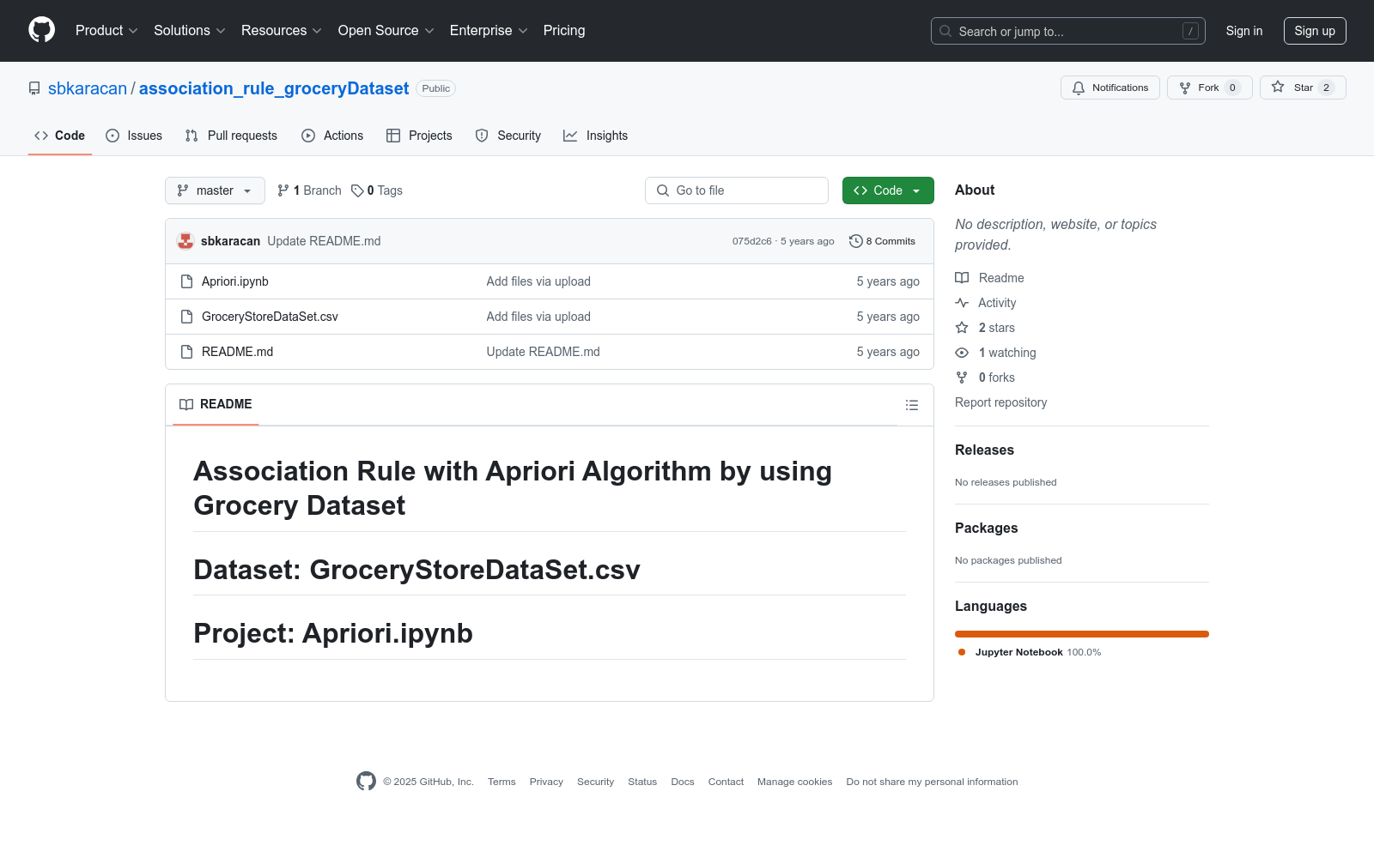Open Status link in footer
Image resolution: width=1374 pixels, height=858 pixels.
coord(642,782)
